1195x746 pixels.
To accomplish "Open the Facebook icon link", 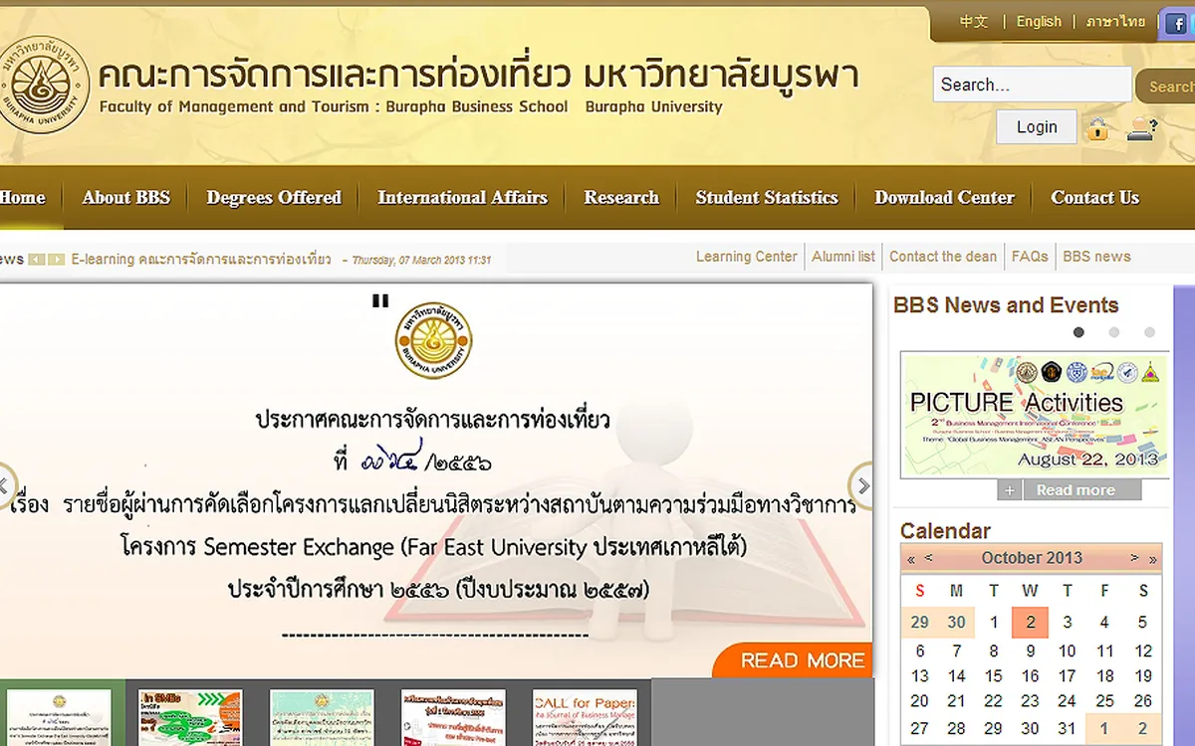I will click(1177, 23).
